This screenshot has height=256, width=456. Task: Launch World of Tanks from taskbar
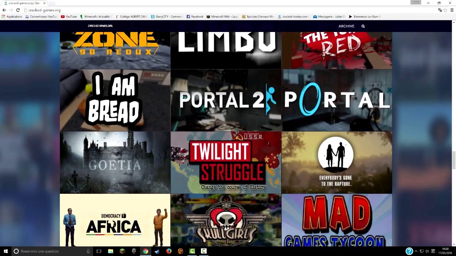pos(134,251)
